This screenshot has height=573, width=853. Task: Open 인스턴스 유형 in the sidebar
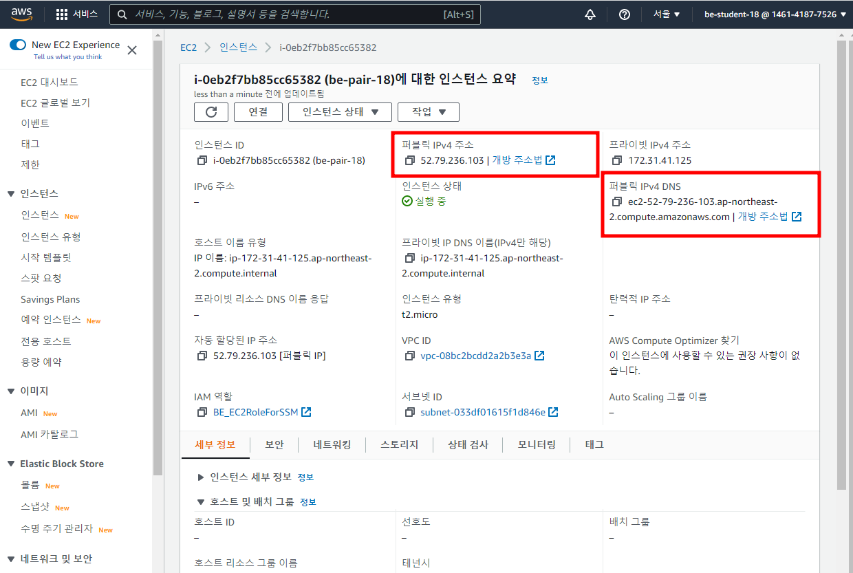pos(51,237)
